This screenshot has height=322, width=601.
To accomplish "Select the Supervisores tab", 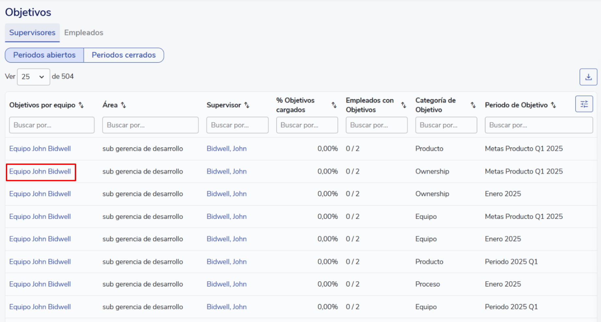I will click(32, 33).
